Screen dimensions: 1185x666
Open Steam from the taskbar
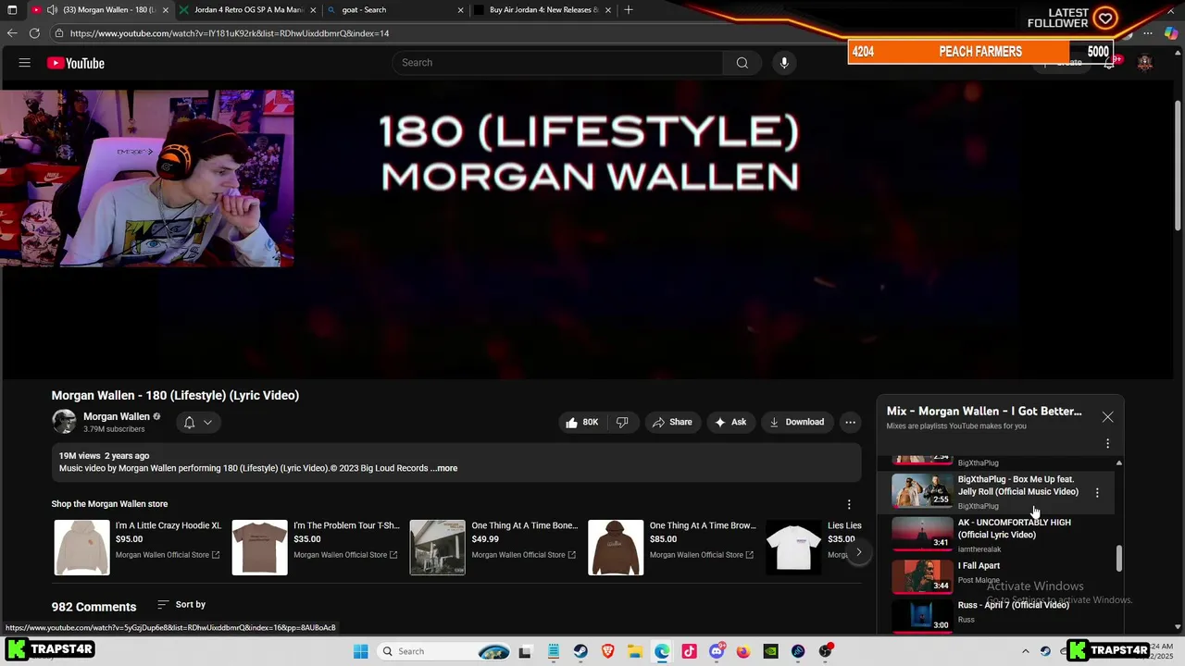[x=580, y=651]
